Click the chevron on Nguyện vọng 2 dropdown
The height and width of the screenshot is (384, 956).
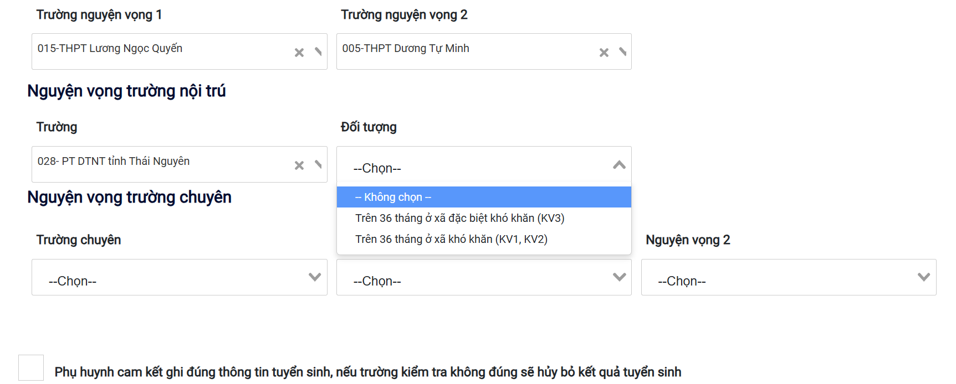tap(923, 277)
